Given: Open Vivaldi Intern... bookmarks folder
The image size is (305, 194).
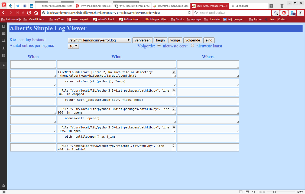Looking at the screenshot, I should [x=35, y=20].
